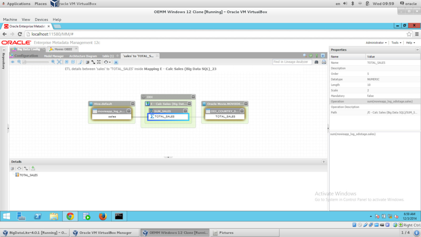
Task: Click the list layout icon in lineage toolbar
Action: point(87,62)
